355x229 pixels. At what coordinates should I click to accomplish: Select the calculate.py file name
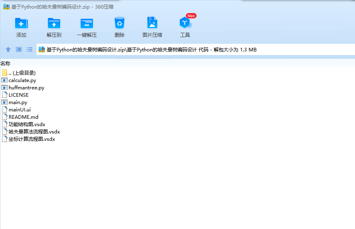23,80
